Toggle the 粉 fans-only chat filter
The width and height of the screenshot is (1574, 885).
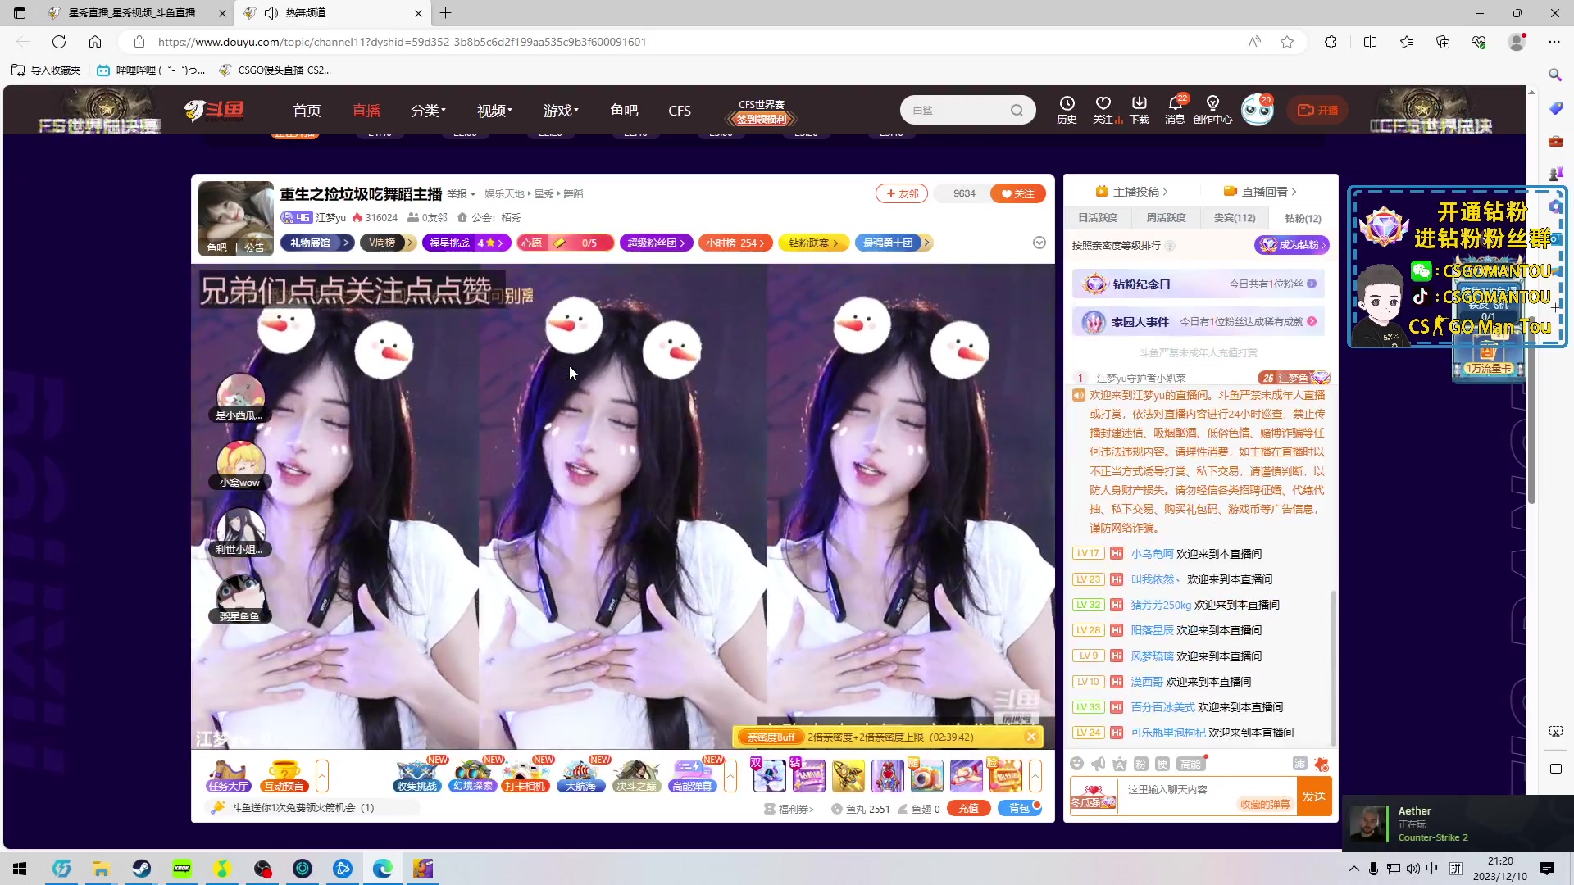click(x=1140, y=763)
